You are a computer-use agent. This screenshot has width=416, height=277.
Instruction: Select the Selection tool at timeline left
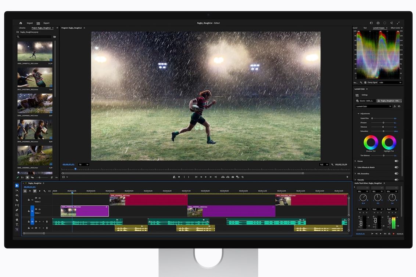point(17,186)
